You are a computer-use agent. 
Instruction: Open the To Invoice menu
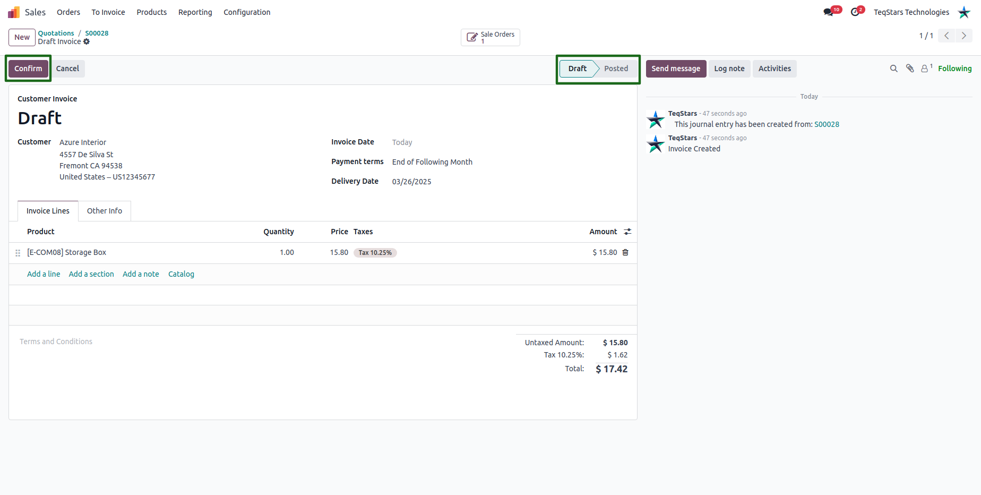click(x=108, y=12)
